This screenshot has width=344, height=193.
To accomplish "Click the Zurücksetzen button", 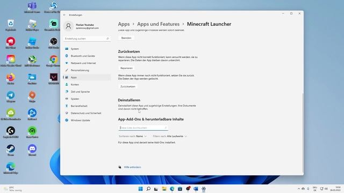I will [x=128, y=86].
